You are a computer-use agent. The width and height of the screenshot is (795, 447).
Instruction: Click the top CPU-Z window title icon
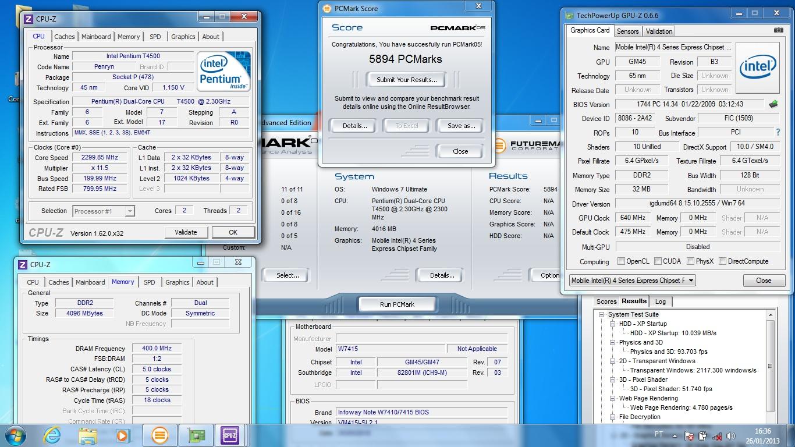click(x=28, y=19)
